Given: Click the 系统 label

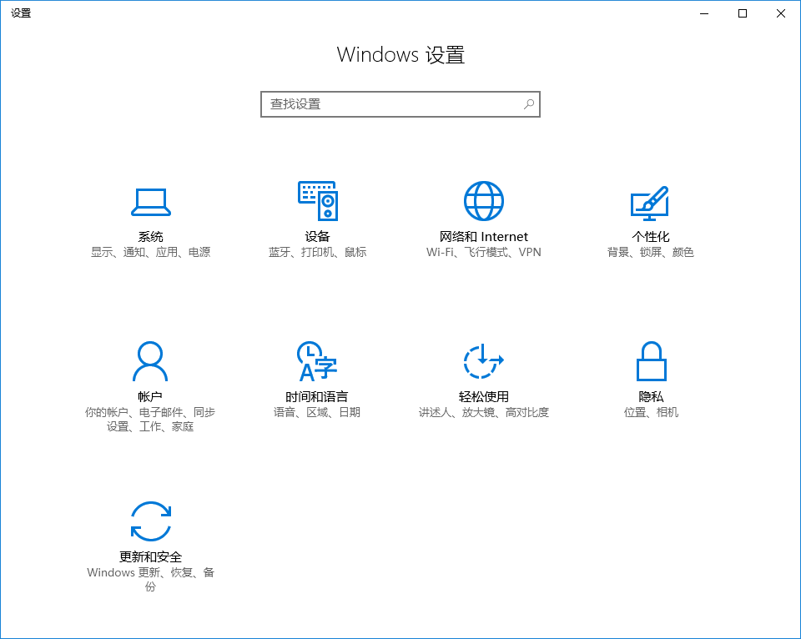Looking at the screenshot, I should [151, 236].
